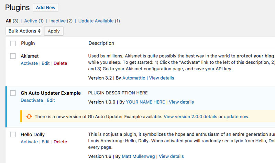Delete the Hello Dolly plugin
Image resolution: width=275 pixels, height=163 pixels.
click(x=60, y=142)
